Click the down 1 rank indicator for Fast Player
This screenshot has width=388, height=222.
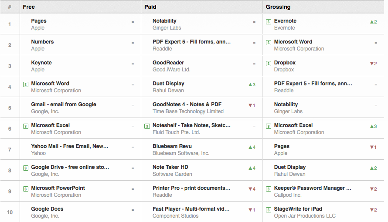coord(252,210)
